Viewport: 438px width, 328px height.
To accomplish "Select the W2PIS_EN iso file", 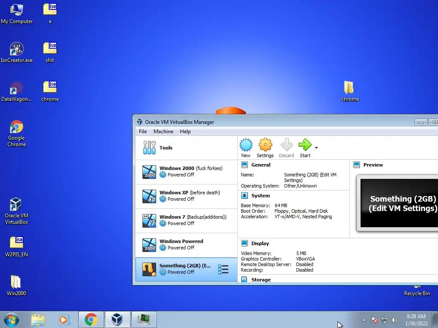I will pos(17,246).
